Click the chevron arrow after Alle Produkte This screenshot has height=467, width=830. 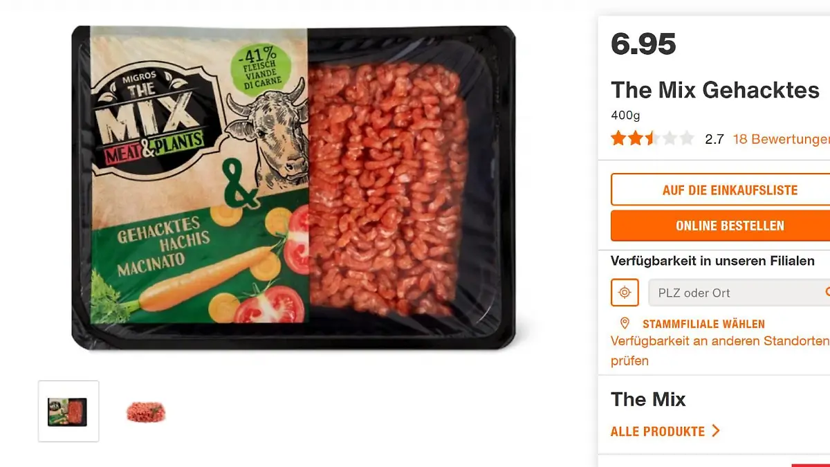[716, 431]
